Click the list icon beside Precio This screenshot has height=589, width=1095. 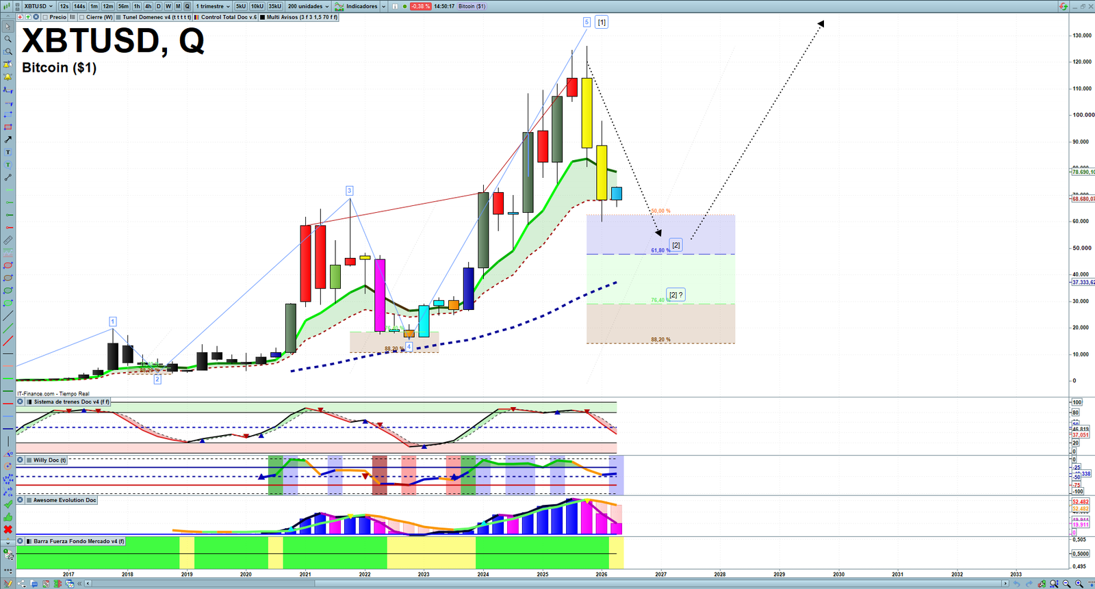click(73, 17)
